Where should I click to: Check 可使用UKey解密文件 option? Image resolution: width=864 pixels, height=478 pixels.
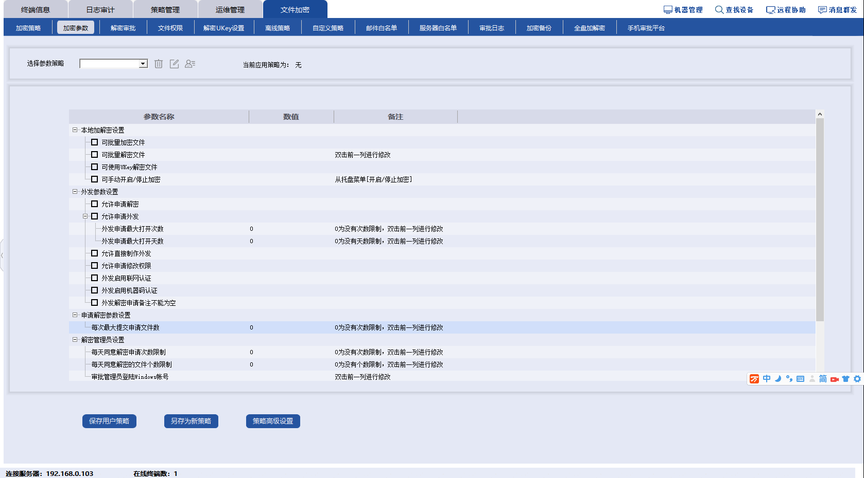coord(94,167)
